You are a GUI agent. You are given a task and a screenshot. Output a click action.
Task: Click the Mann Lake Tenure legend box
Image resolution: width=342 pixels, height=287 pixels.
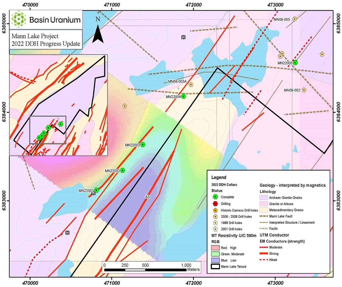[x=215, y=266]
